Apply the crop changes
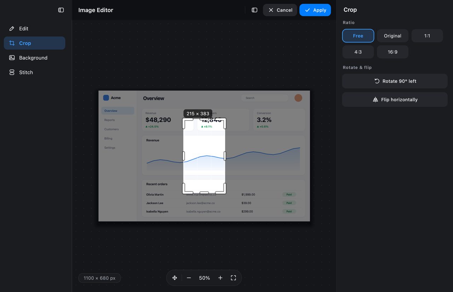This screenshot has width=453, height=292. (315, 10)
